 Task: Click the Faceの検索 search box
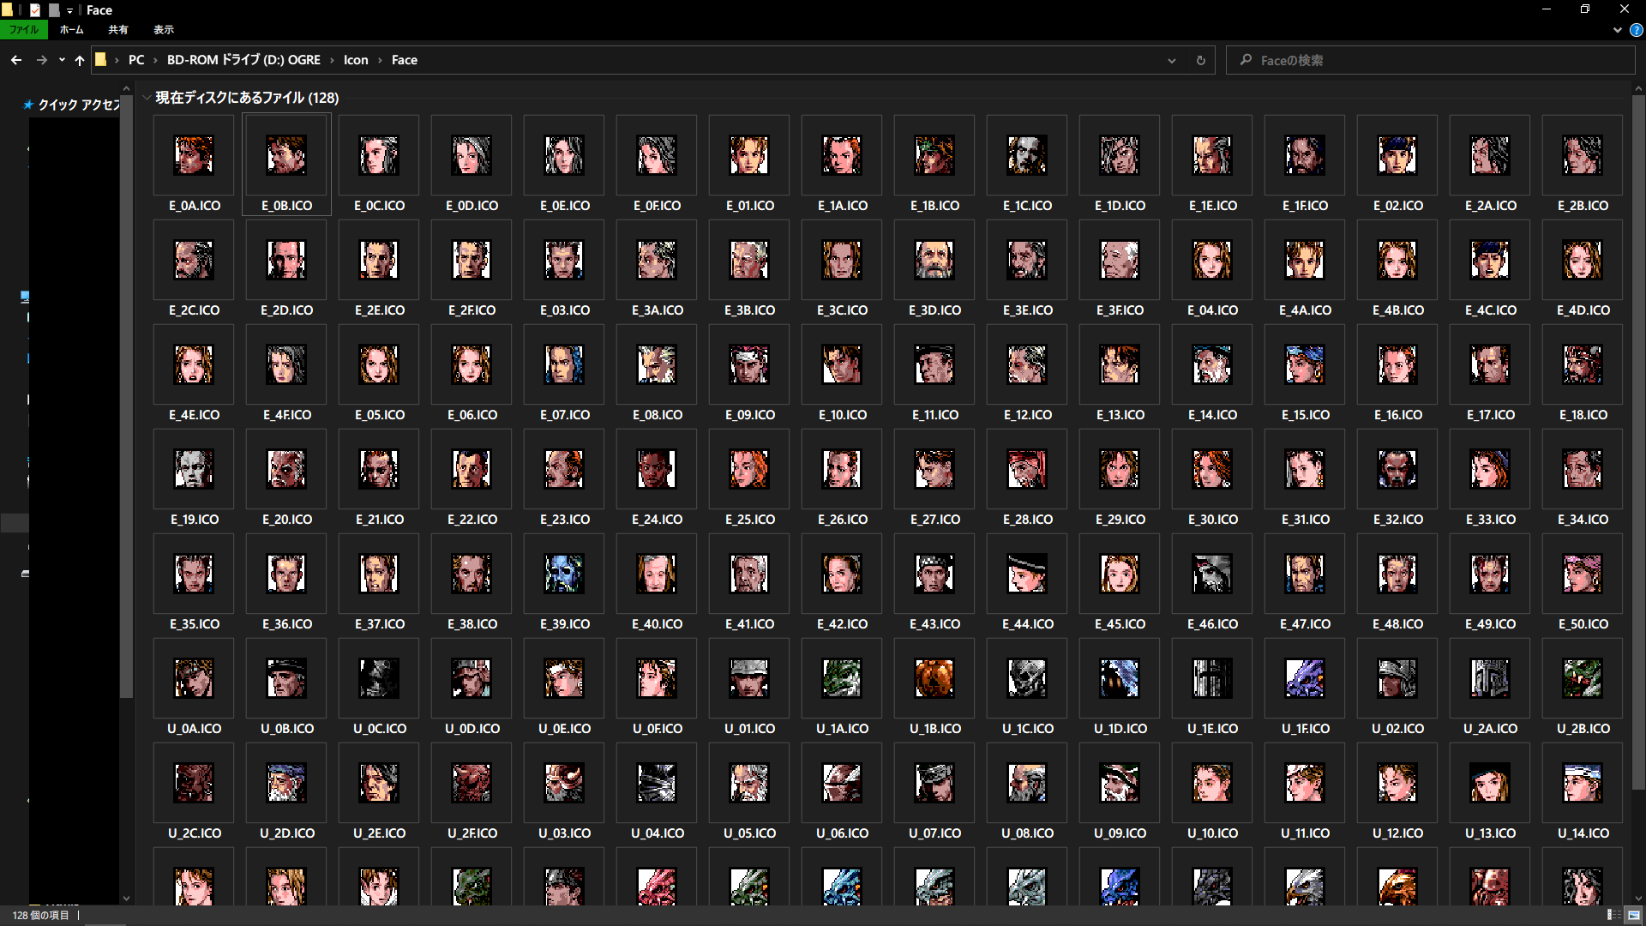point(1430,60)
